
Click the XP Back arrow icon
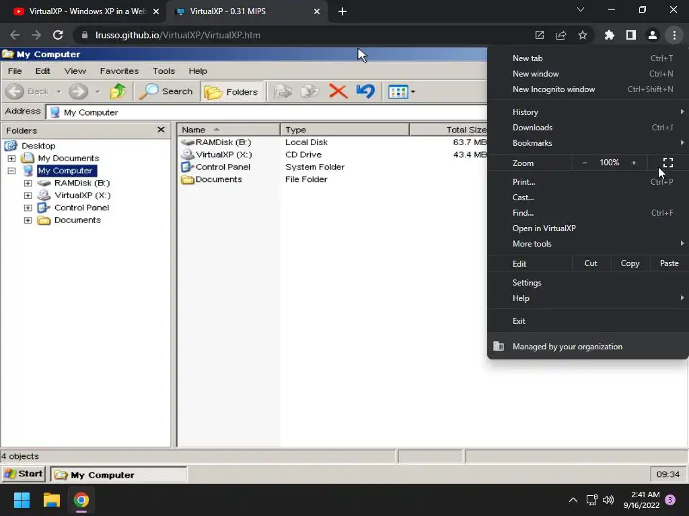15,91
